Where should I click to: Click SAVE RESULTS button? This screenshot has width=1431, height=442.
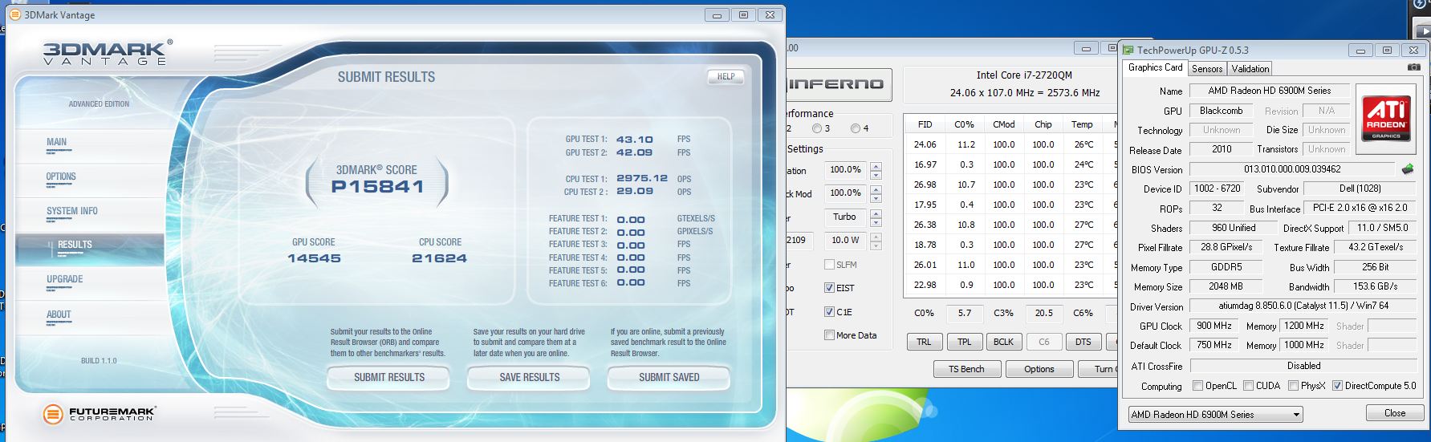pyautogui.click(x=529, y=377)
